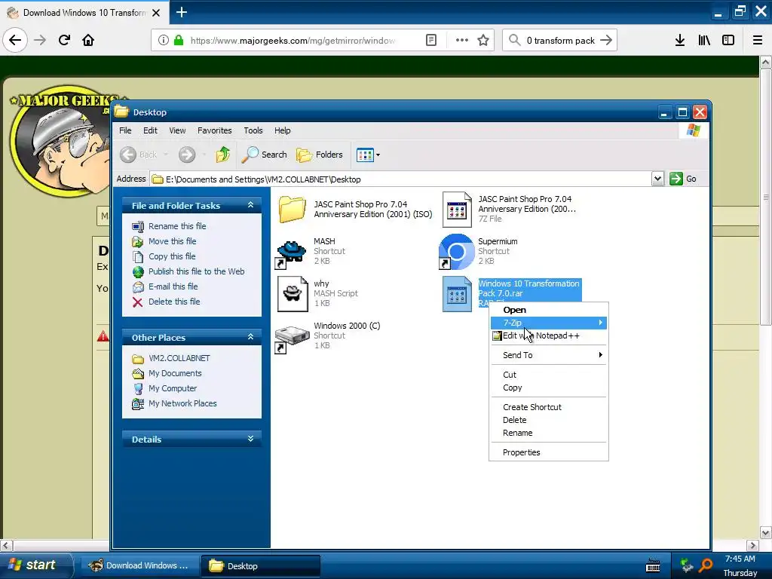Close the Download Windows 10 Transform tab
This screenshot has width=772, height=579.
(156, 13)
